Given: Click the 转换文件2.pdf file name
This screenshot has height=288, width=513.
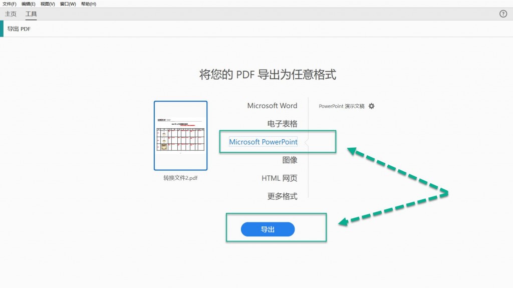Looking at the screenshot, I should pyautogui.click(x=180, y=178).
